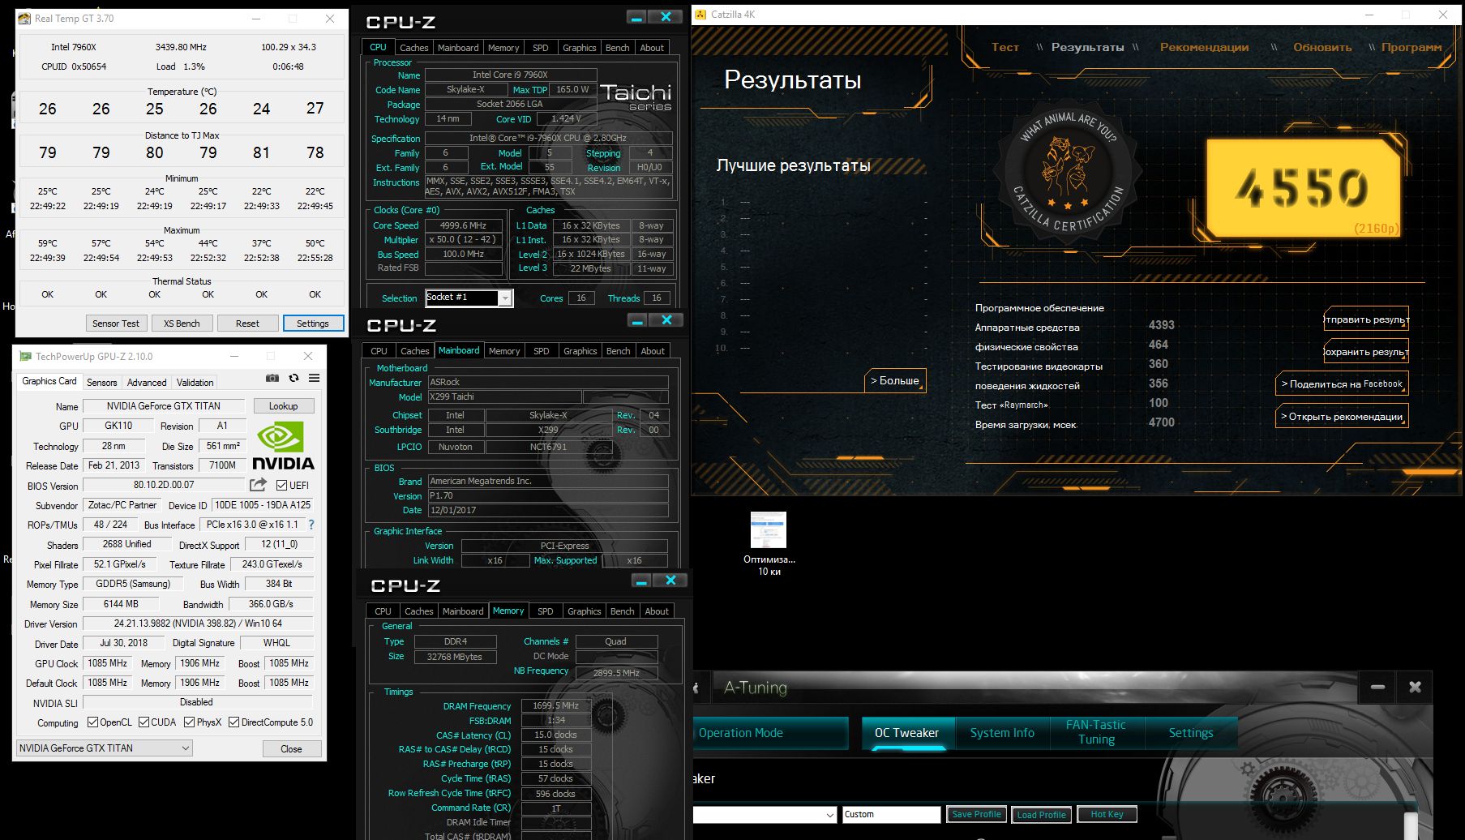This screenshot has height=840, width=1465.
Task: Open the GPU-Z hamburger menu
Action: click(x=314, y=378)
